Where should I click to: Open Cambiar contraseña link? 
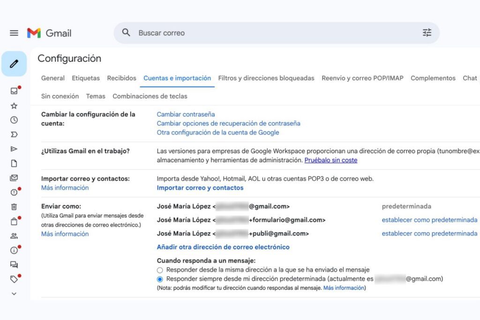(x=186, y=114)
